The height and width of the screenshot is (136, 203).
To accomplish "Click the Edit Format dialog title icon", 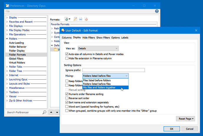I will [x=63, y=30].
